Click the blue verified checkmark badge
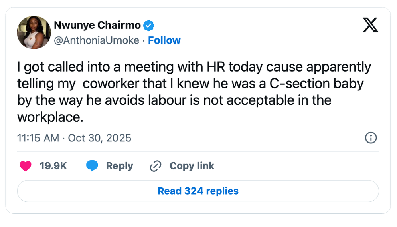 click(x=149, y=26)
